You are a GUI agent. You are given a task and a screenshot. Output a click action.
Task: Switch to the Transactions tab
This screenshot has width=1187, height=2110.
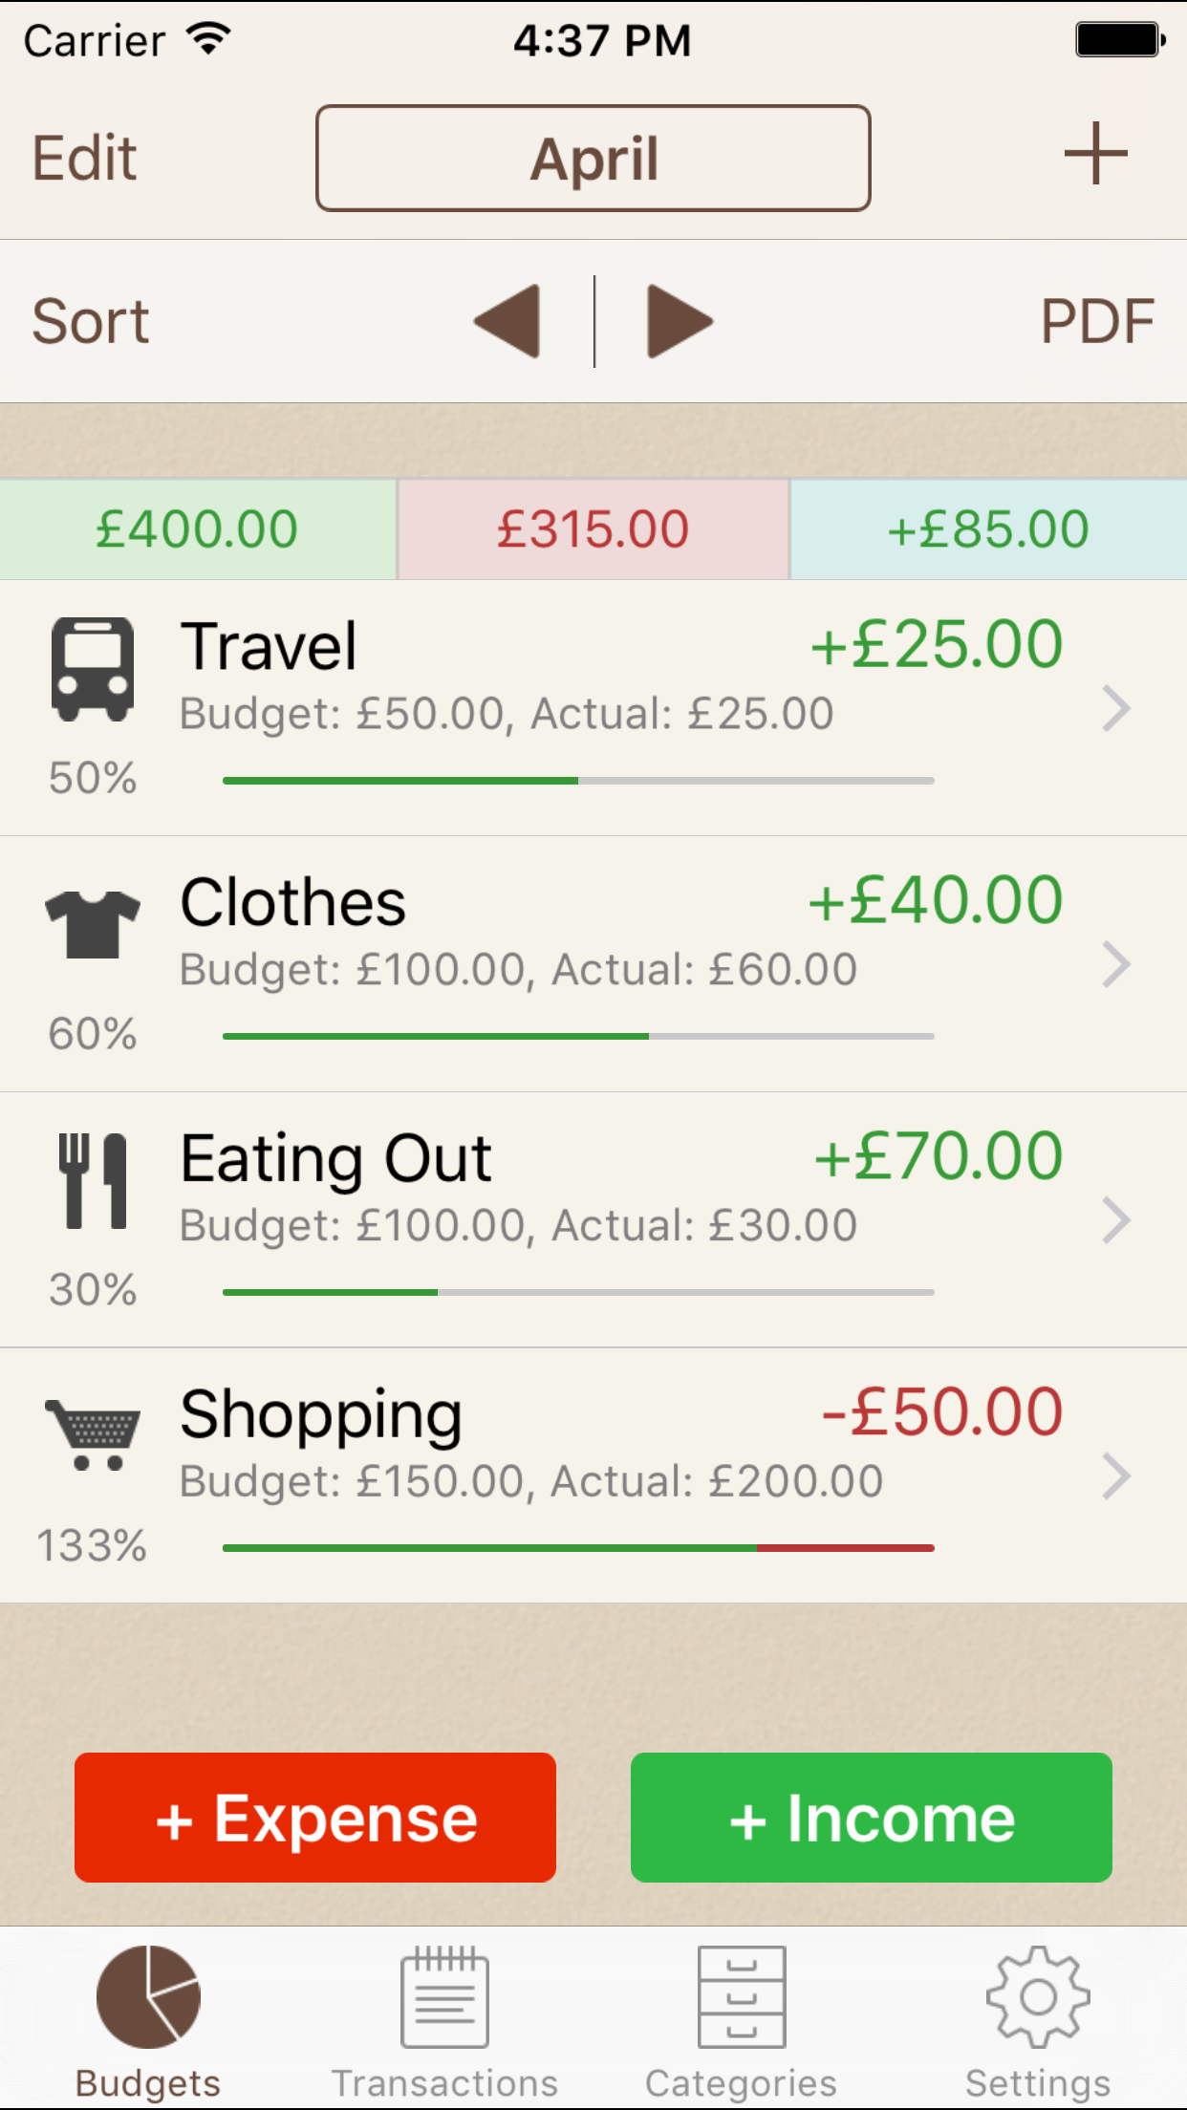pos(444,2016)
